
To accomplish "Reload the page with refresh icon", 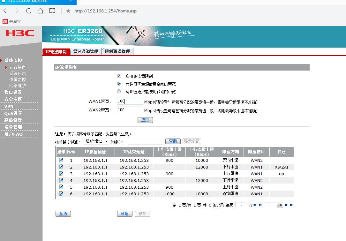I will tap(29, 11).
